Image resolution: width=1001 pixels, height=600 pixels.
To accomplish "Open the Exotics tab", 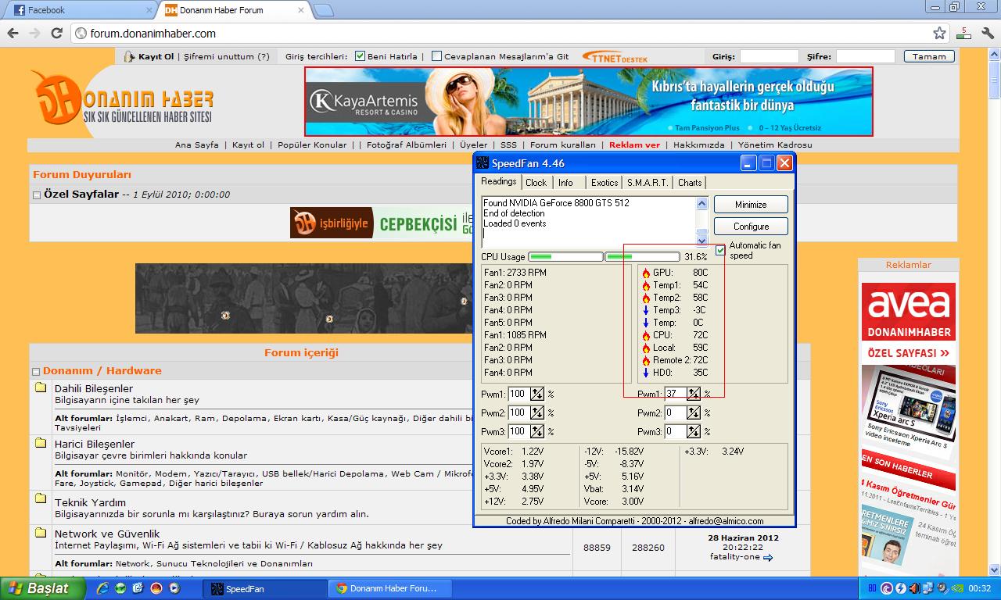I will (604, 182).
